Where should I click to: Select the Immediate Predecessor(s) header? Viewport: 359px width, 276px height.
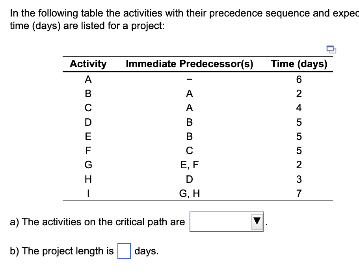tap(190, 64)
